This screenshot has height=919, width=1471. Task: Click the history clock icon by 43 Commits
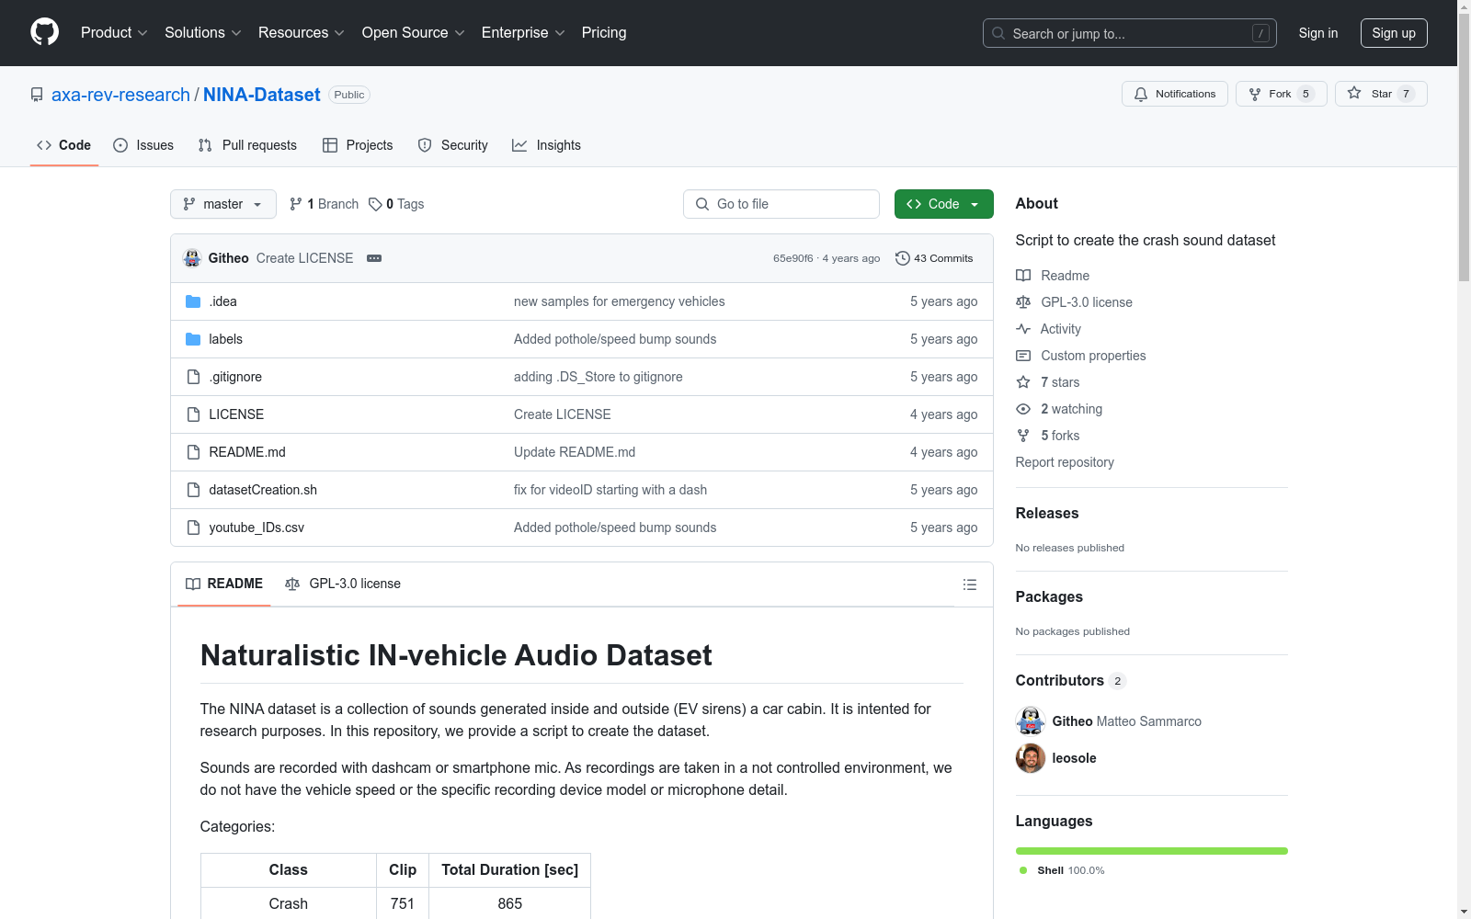(903, 258)
